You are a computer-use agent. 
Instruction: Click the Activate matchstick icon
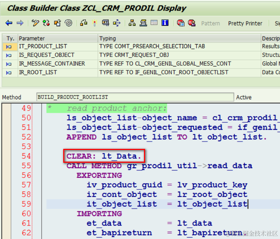[x=95, y=23]
